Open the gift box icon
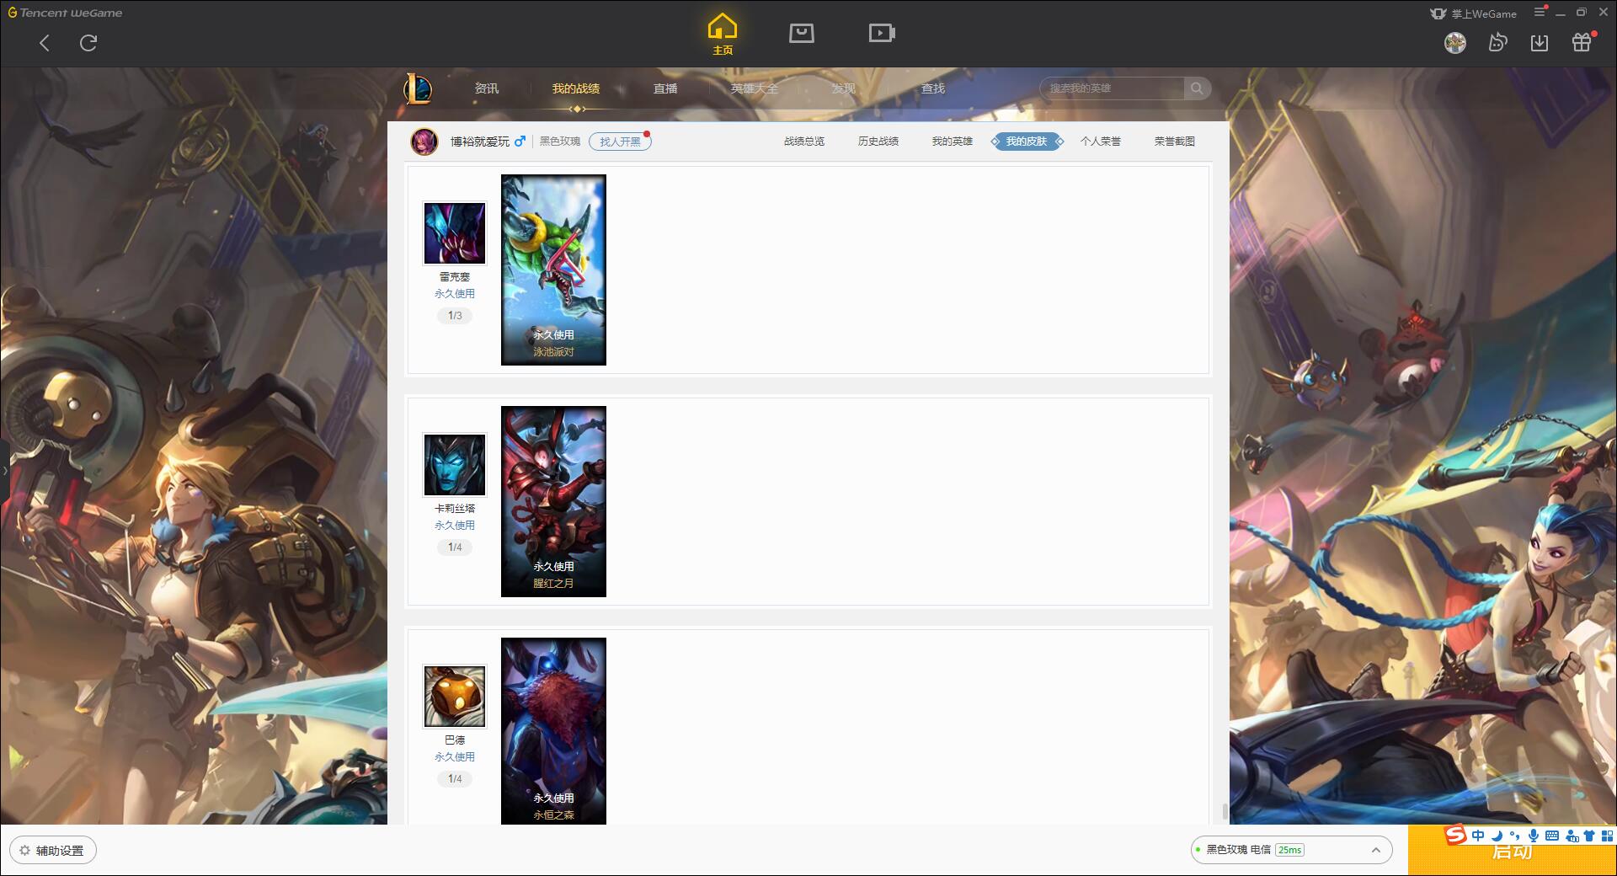This screenshot has height=876, width=1617. 1582,43
